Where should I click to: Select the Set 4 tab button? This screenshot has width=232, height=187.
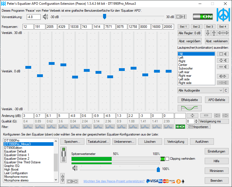pyautogui.click(x=223, y=26)
